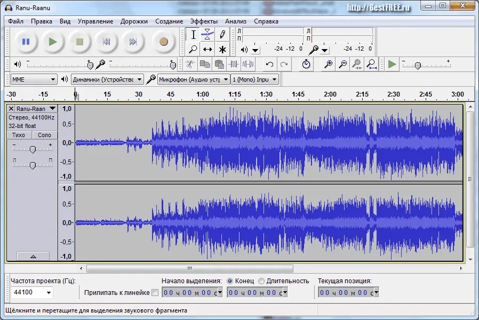This screenshot has width=479, height=320.
Task: Open the MME audio host dropdown
Action: coord(34,79)
